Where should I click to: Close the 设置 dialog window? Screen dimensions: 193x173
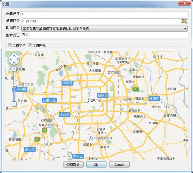click(184, 3)
